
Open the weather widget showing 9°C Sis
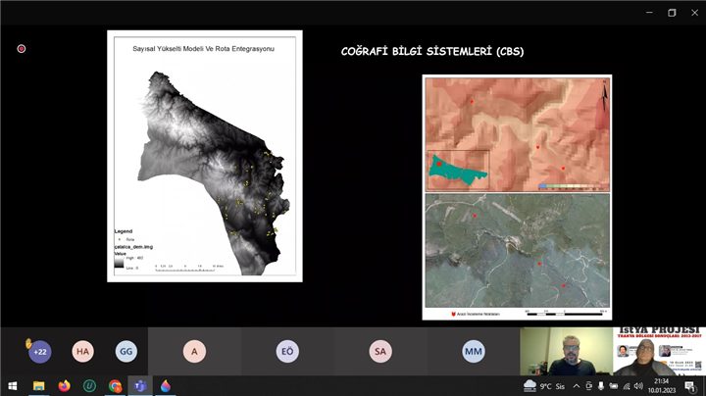[544, 386]
